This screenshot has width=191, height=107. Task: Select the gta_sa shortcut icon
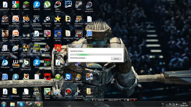(x=5, y=36)
